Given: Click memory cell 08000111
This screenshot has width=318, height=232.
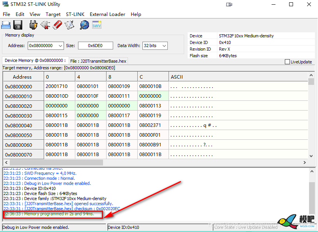Looking at the screenshot, I should coord(122,96).
